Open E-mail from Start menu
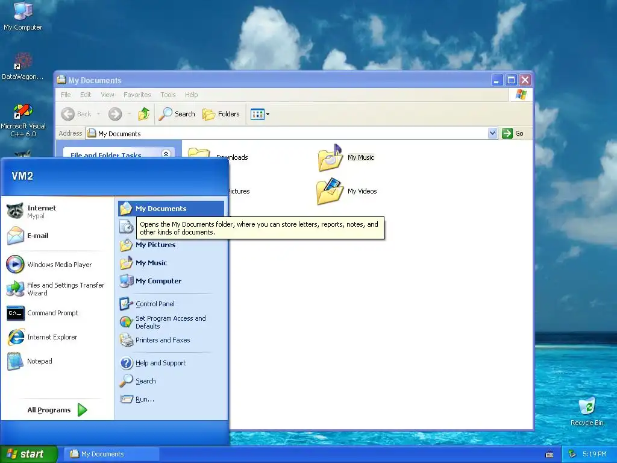617x463 pixels. coord(57,236)
